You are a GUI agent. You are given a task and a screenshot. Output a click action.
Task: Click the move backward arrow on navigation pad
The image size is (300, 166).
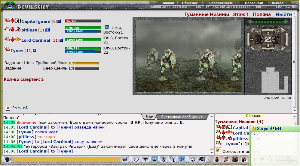tap(268, 46)
